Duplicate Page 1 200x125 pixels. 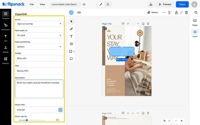(x=143, y=24)
